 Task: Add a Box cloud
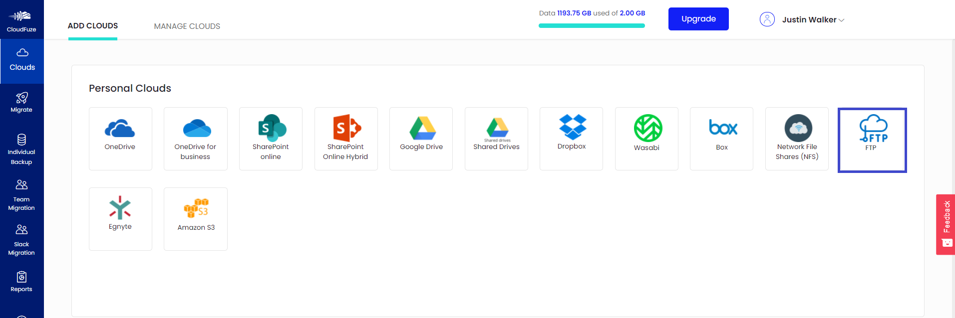point(721,139)
